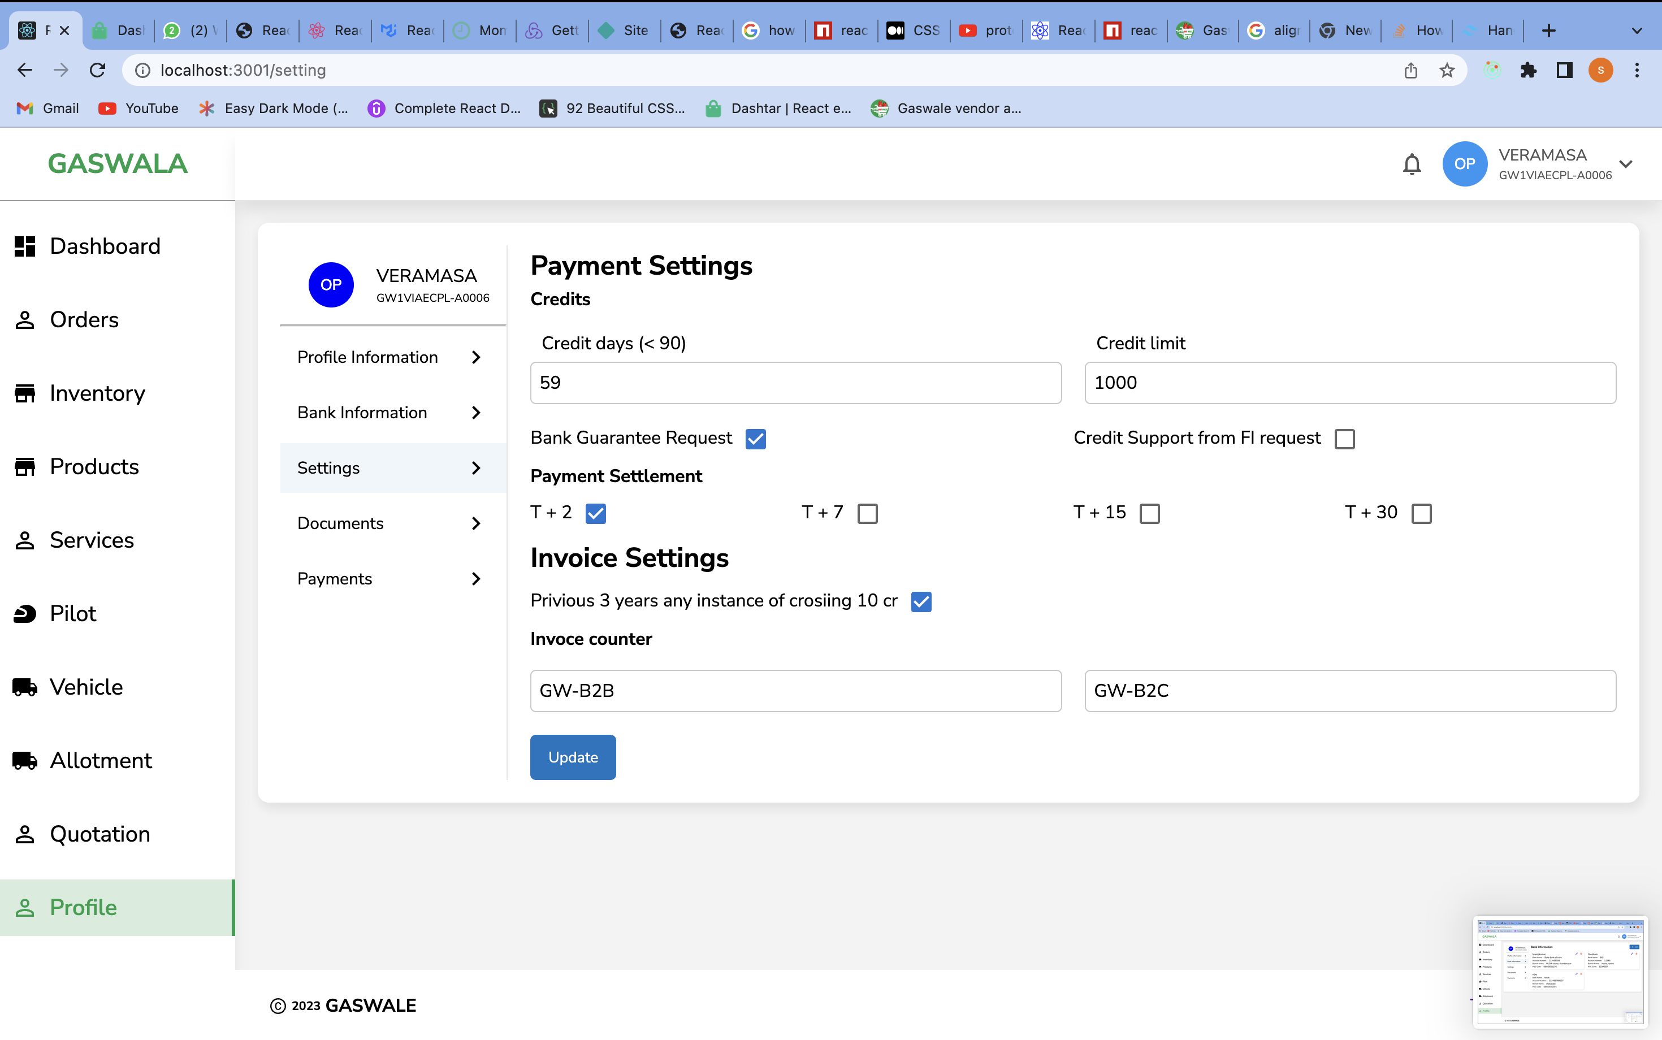Open the Payments menu item
1662x1040 pixels.
coord(335,578)
